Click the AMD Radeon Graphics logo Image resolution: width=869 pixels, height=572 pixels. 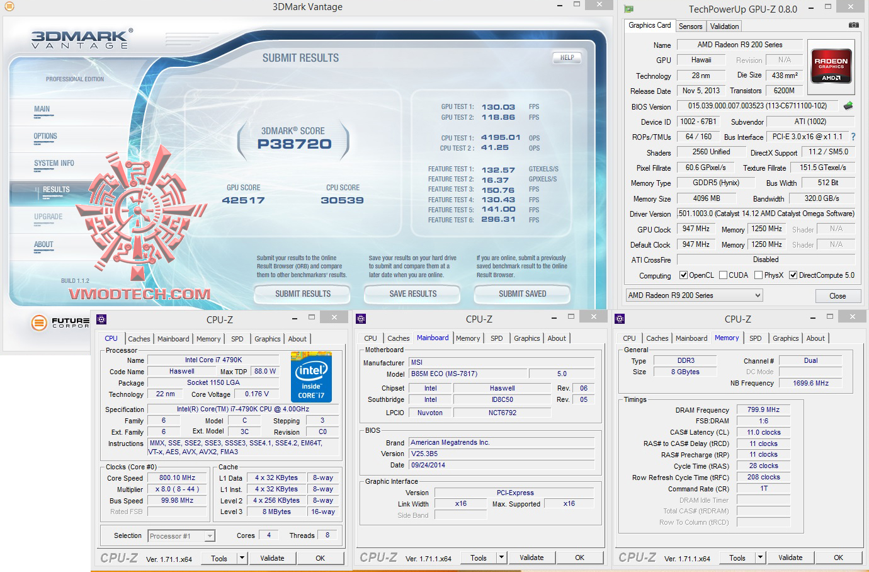(831, 66)
